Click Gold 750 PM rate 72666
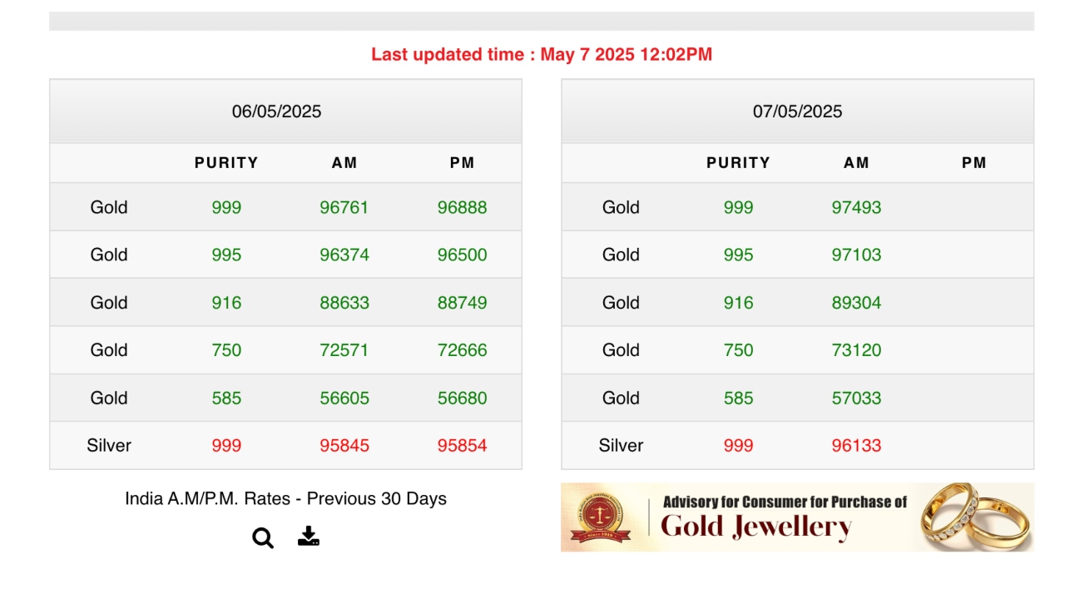Viewport: 1065px width, 599px height. [x=462, y=350]
